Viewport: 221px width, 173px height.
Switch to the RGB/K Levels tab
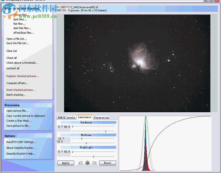coord(67,117)
